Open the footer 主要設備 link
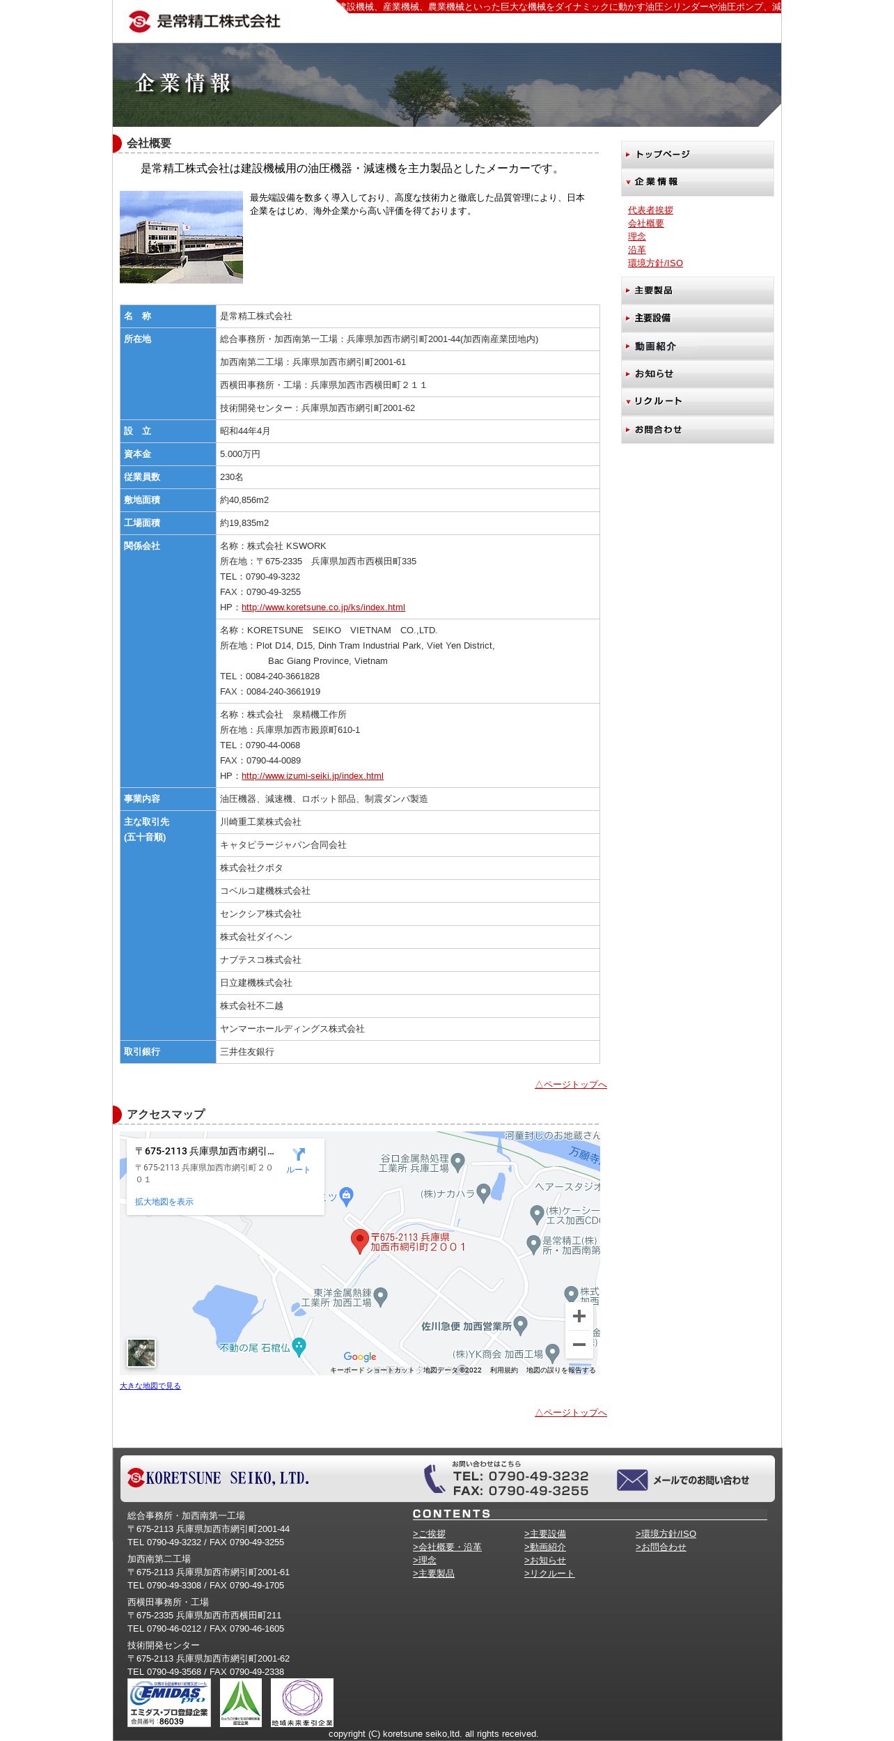 pos(545,1533)
